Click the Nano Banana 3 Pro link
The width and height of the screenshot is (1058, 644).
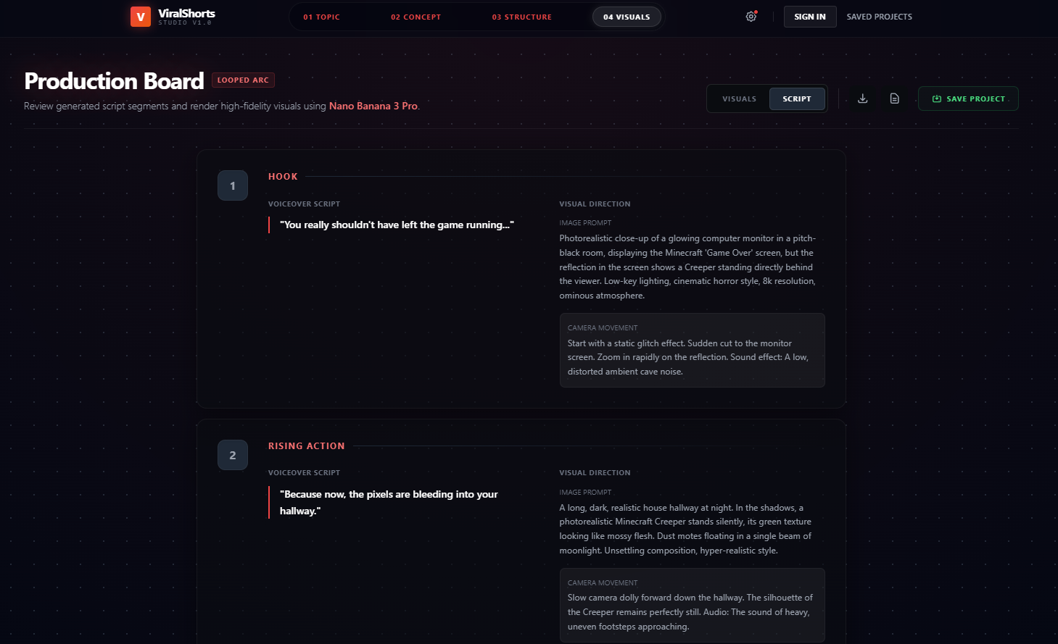click(373, 106)
